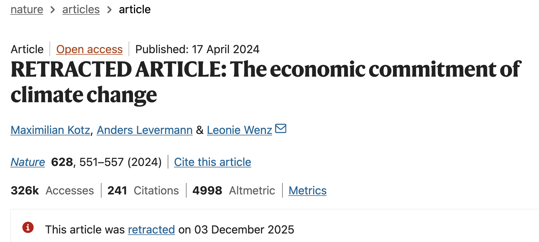The width and height of the screenshot is (539, 242).
Task: Click the red retraction info icon
Action: [28, 227]
